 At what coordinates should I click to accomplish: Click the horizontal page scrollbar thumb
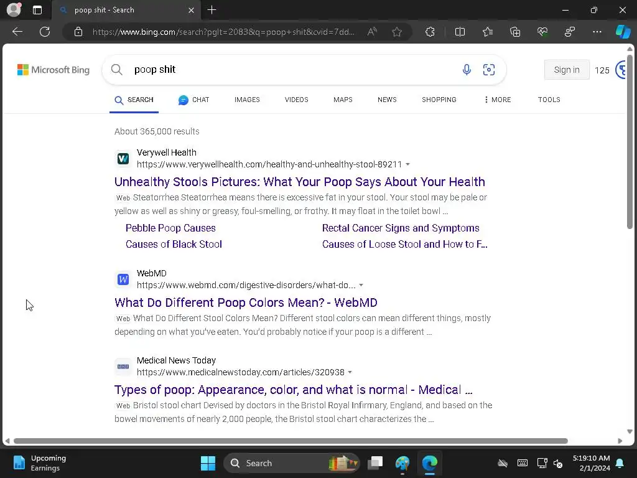pos(291,441)
